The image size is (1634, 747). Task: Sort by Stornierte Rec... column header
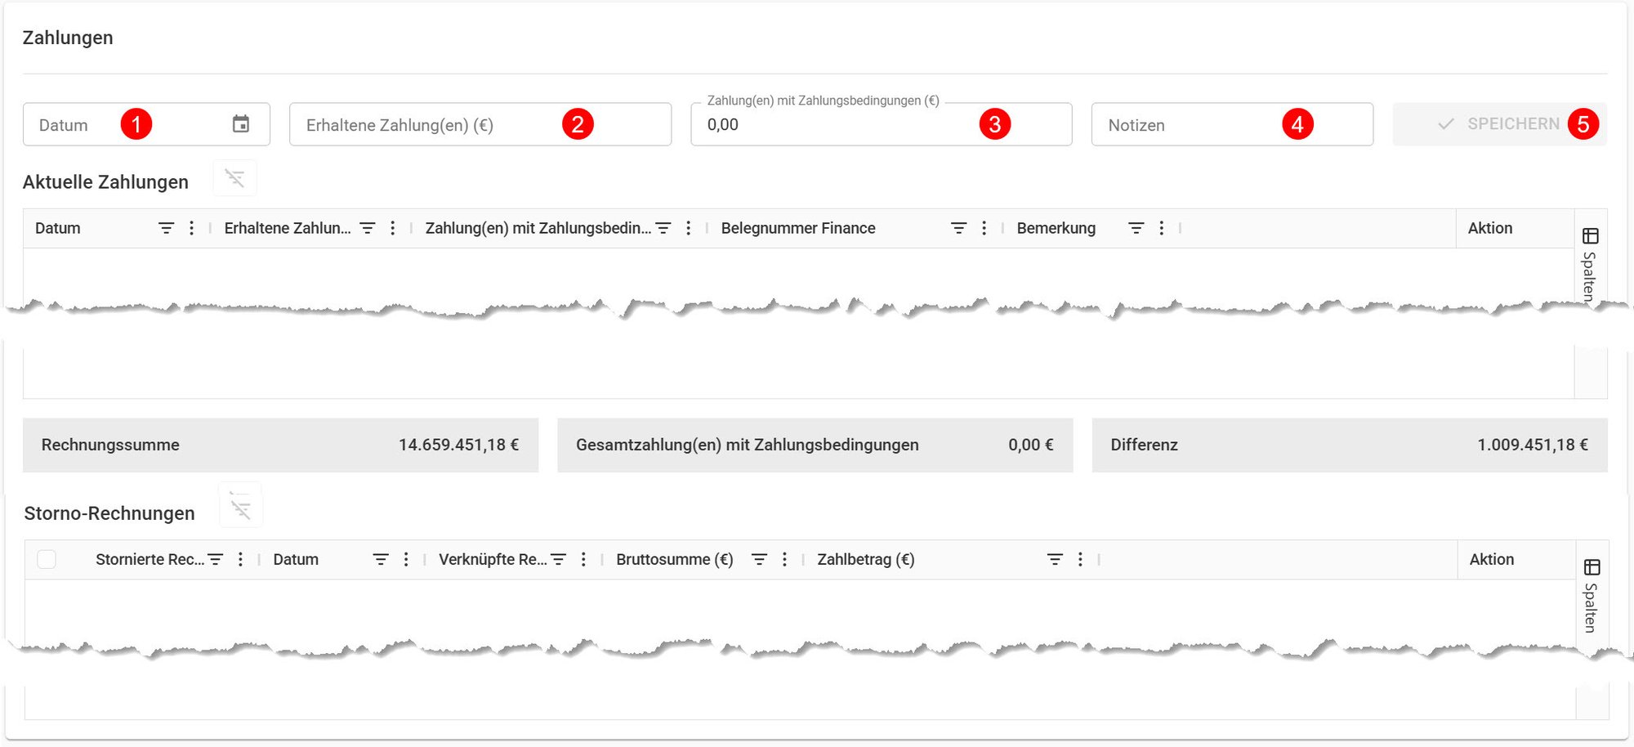[150, 559]
